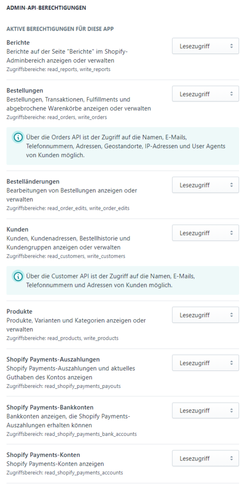
Task: Click the Orders API info banner text
Action: [126, 146]
